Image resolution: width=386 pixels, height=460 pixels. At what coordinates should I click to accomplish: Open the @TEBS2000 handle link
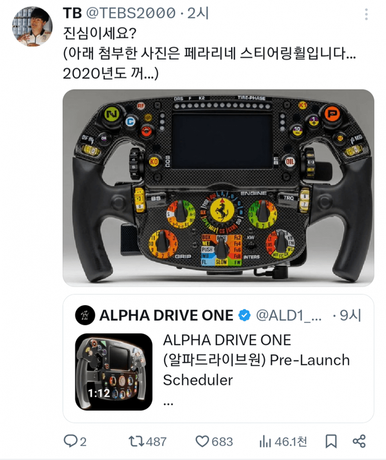pyautogui.click(x=131, y=13)
